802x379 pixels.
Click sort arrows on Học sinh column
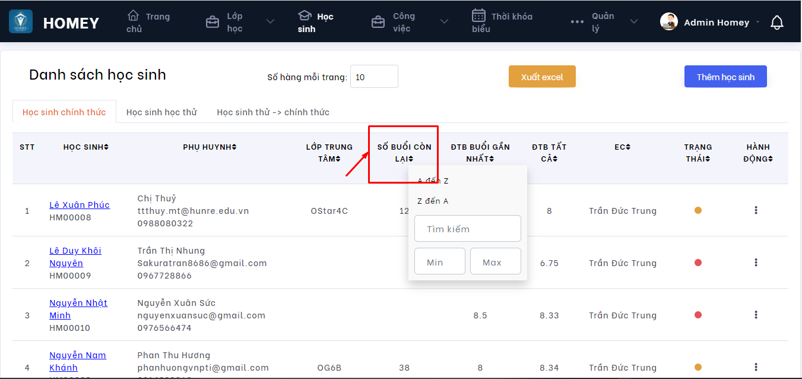[x=106, y=147]
